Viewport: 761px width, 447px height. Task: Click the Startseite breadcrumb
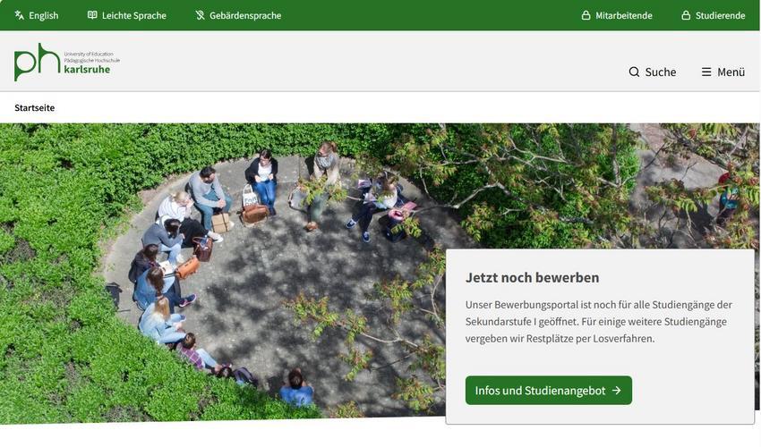tap(34, 107)
